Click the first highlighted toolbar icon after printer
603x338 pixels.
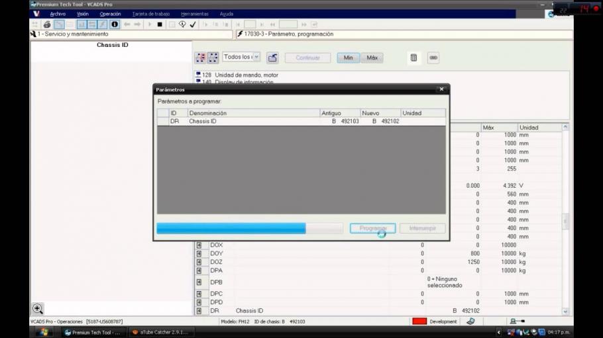(x=59, y=24)
